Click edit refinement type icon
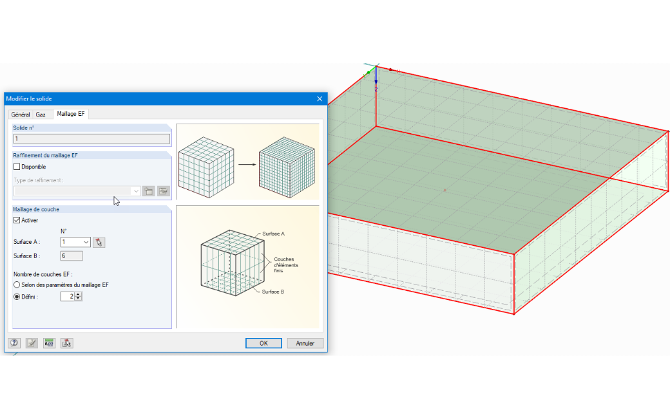670x419 pixels. coord(164,191)
